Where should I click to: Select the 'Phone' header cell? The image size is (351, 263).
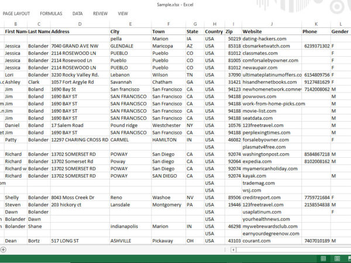pos(316,32)
